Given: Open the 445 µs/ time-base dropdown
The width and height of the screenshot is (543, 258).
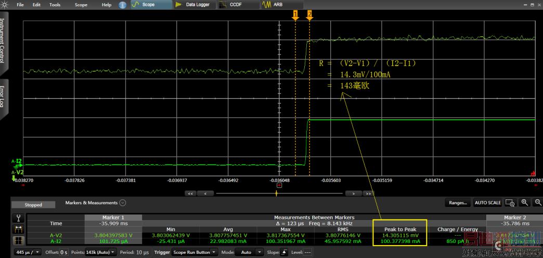Looking at the screenshot, I should [x=28, y=252].
